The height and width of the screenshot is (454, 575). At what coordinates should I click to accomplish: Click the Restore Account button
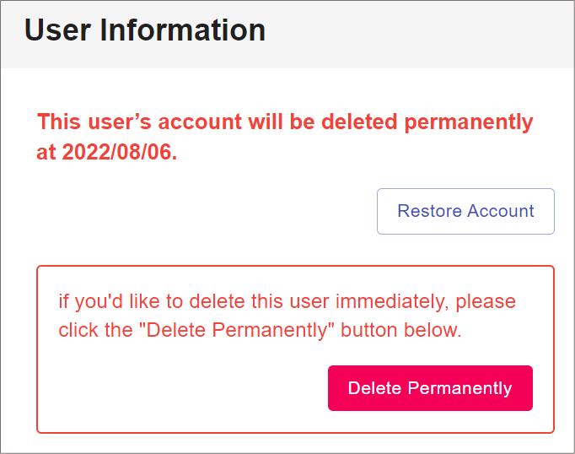(465, 211)
